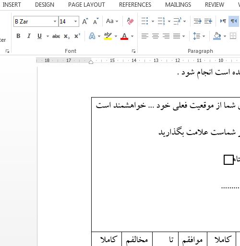This screenshot has width=240, height=246.
Task: Click the Numbering list icon
Action: click(x=161, y=21)
